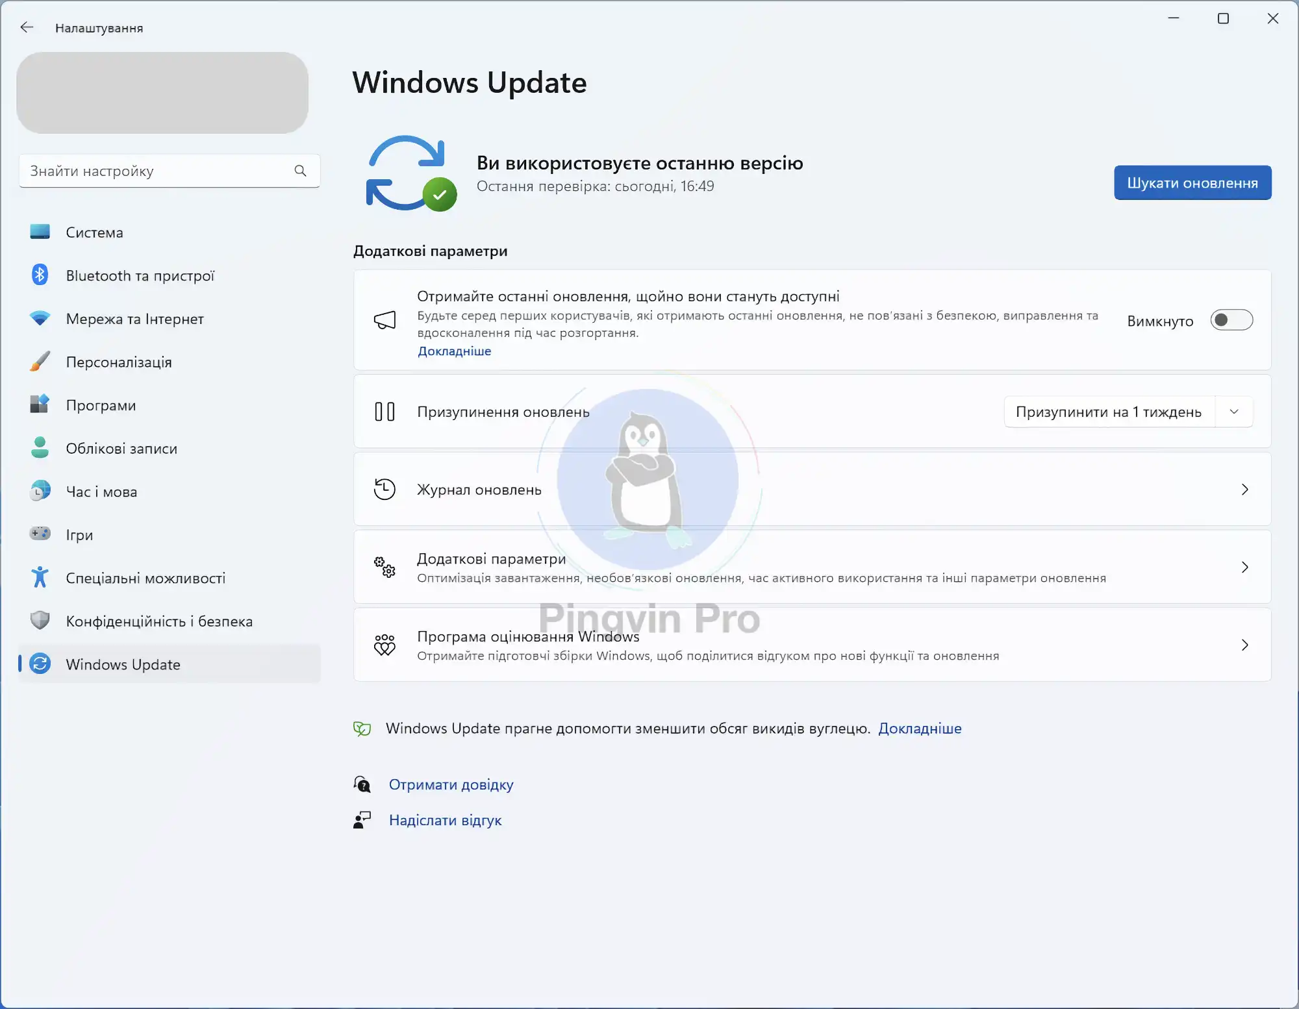Image resolution: width=1299 pixels, height=1009 pixels.
Task: Click Призупинити на 1 тиждень button
Action: click(x=1109, y=412)
